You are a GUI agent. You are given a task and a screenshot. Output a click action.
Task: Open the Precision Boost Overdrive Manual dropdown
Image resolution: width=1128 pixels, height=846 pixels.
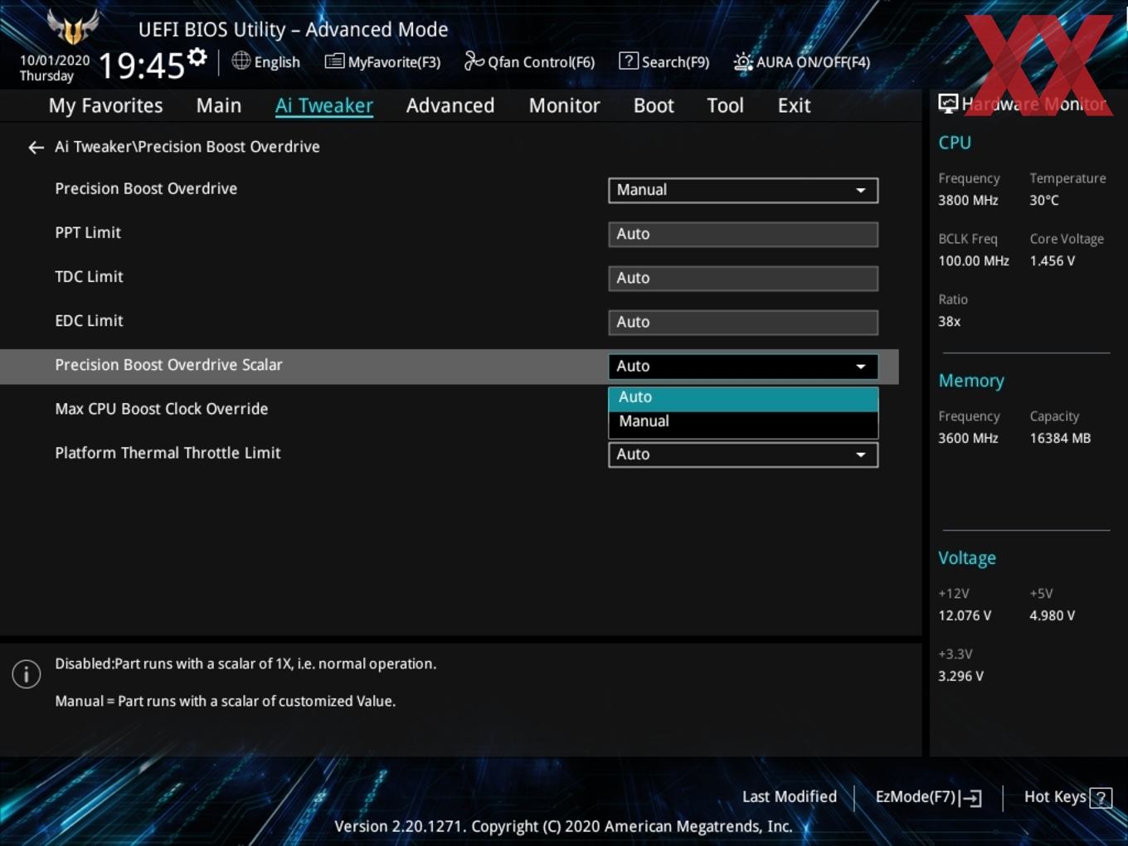point(743,190)
